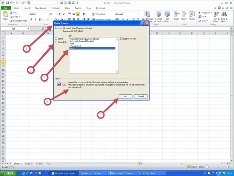Viewport: 234px width, 176px height.
Task: Click the Format cells icon
Action: (192, 14)
